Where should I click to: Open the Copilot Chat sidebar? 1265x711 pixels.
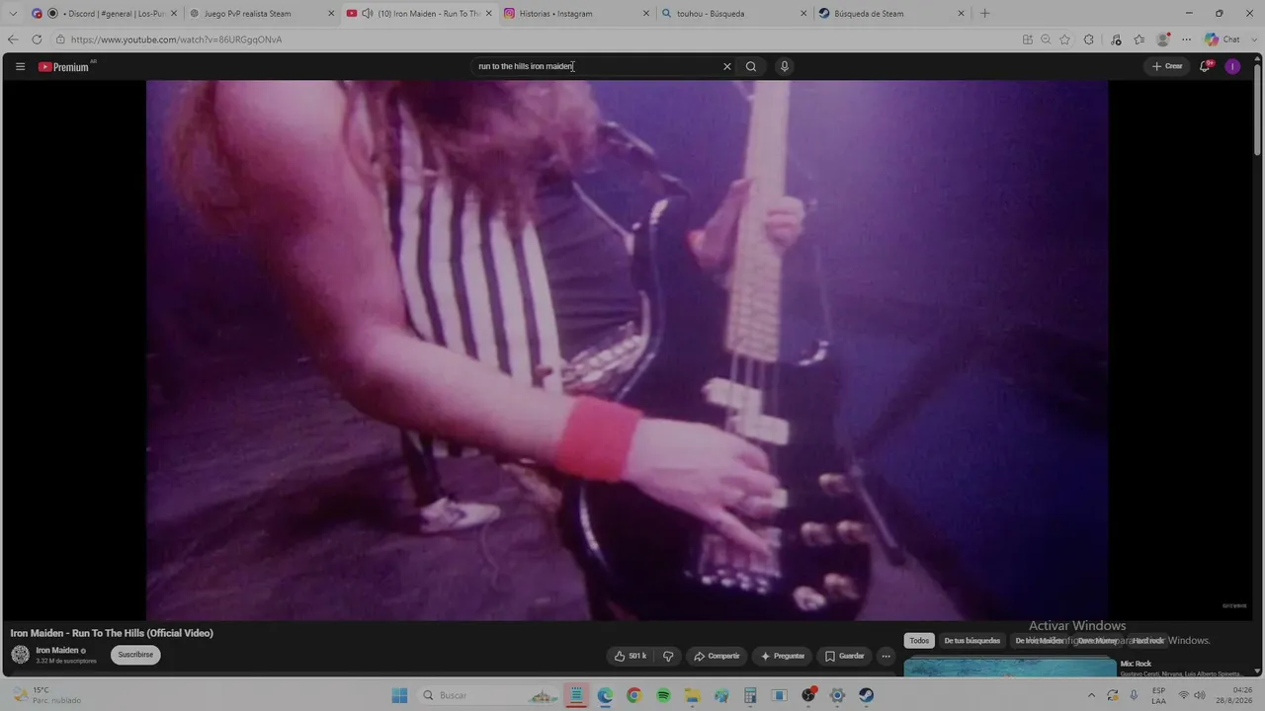pyautogui.click(x=1223, y=39)
